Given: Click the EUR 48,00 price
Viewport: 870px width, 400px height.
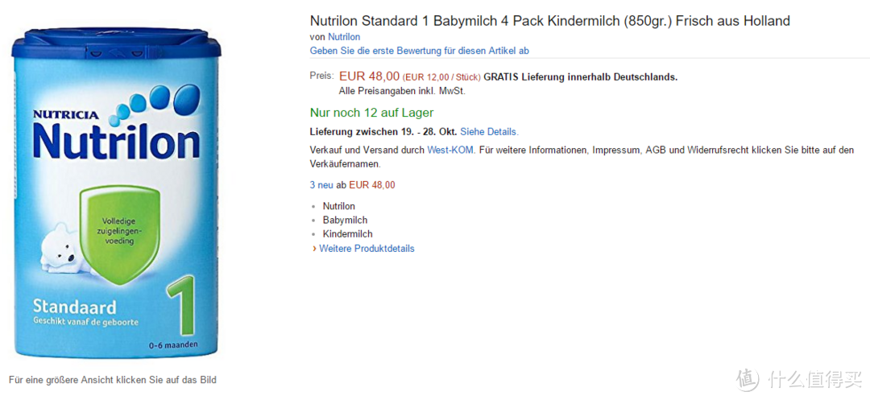Looking at the screenshot, I should click(x=370, y=76).
